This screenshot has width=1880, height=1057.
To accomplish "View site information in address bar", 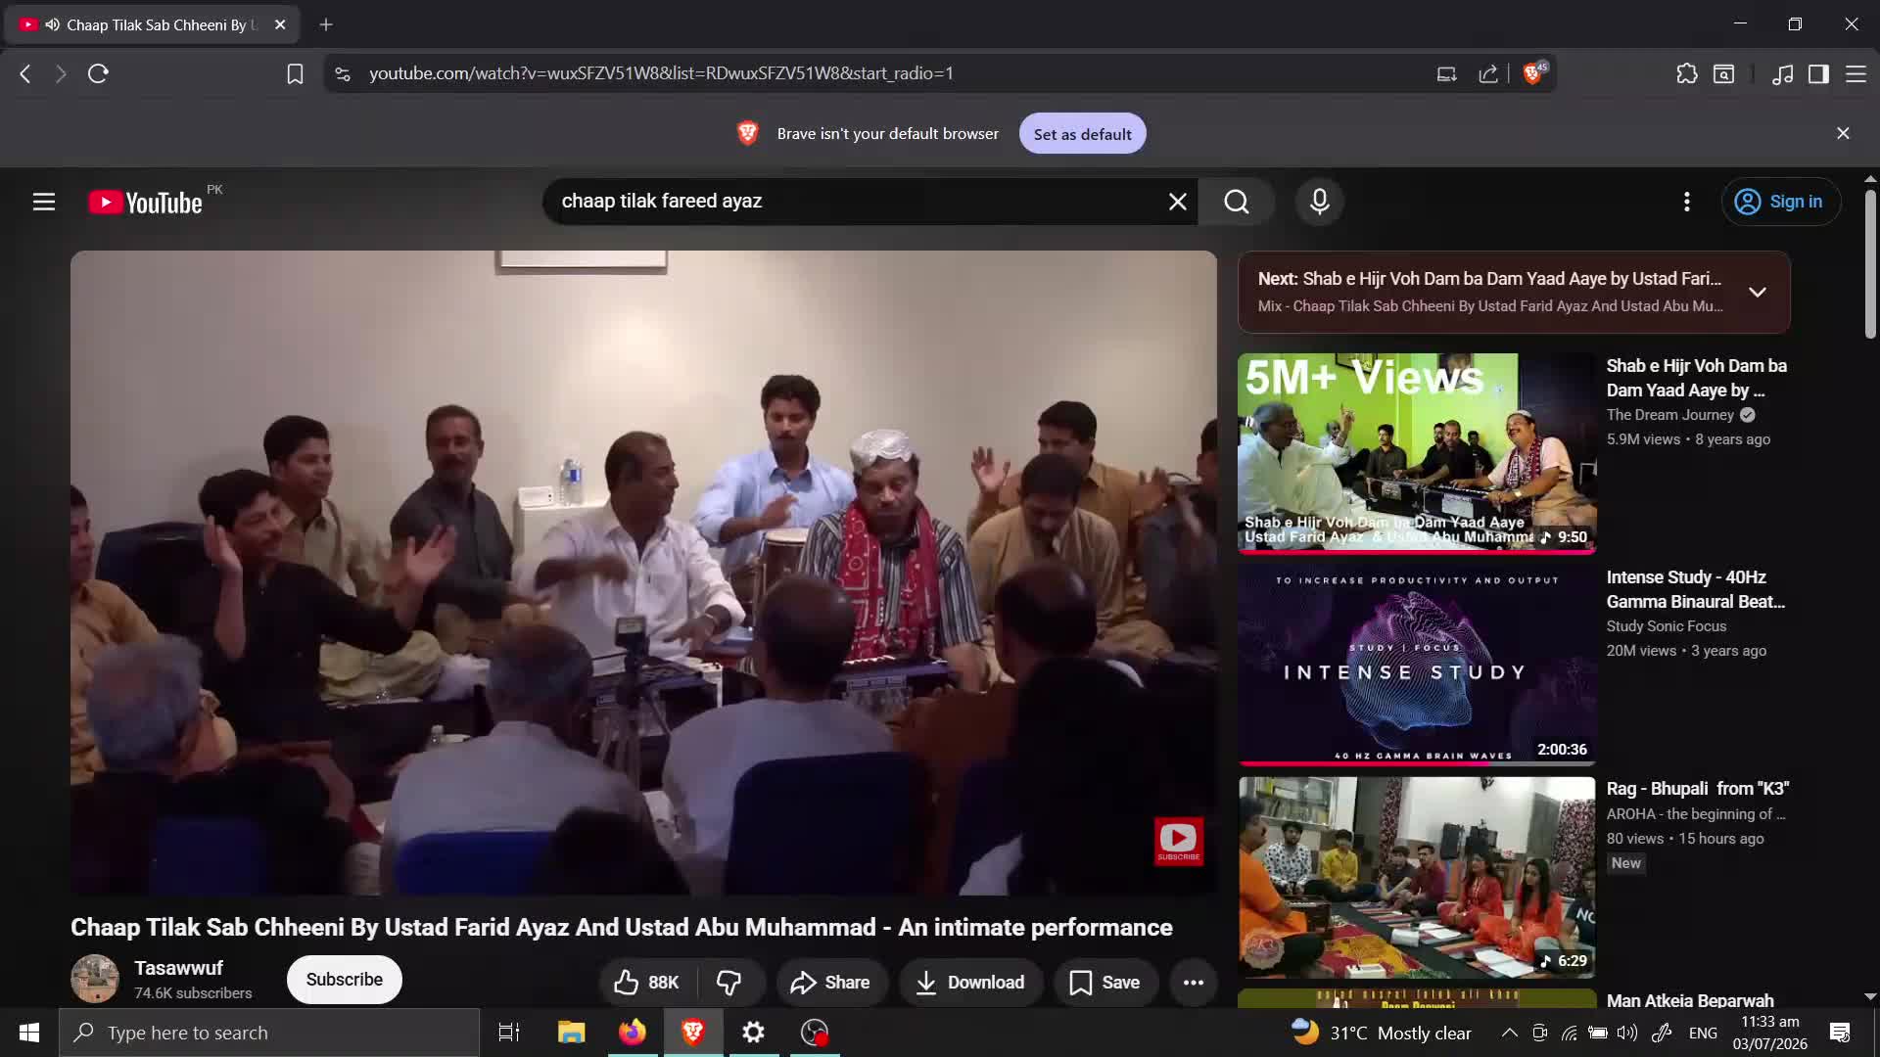I will 342,73.
